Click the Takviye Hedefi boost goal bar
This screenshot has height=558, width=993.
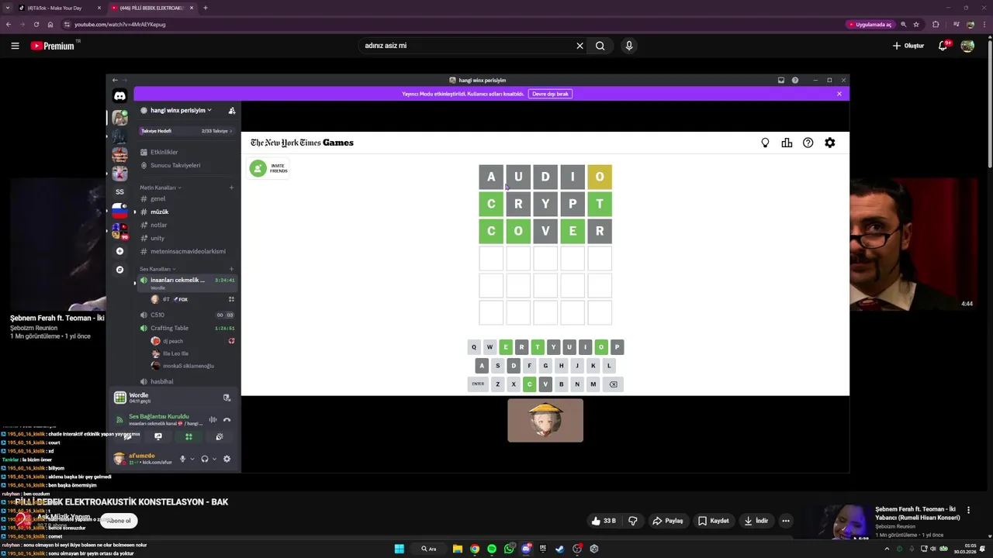click(187, 131)
